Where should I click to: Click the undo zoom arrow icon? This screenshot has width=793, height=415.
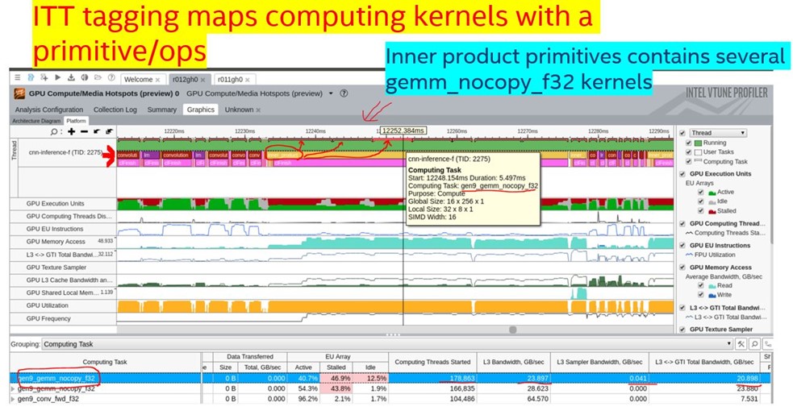(x=97, y=132)
